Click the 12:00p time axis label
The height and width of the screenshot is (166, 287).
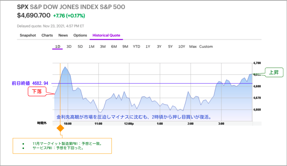tap(129, 124)
